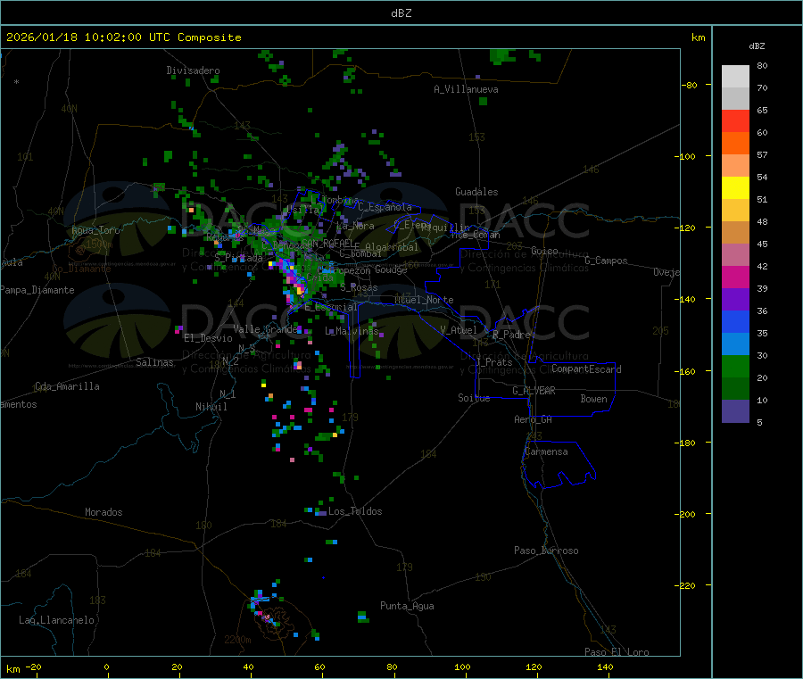Select the gold 51 dBZ legend swatch

[x=735, y=210]
